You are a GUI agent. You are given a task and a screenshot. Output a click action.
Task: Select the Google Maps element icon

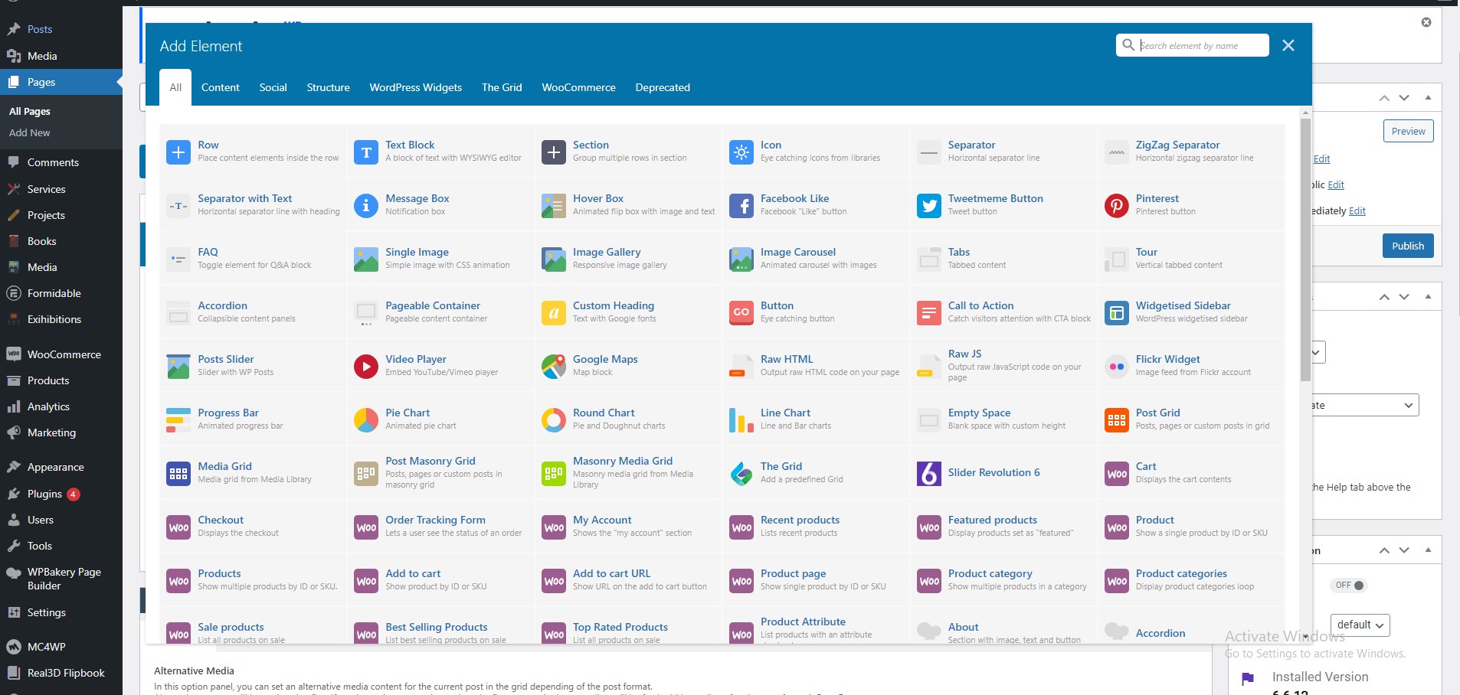pyautogui.click(x=553, y=366)
